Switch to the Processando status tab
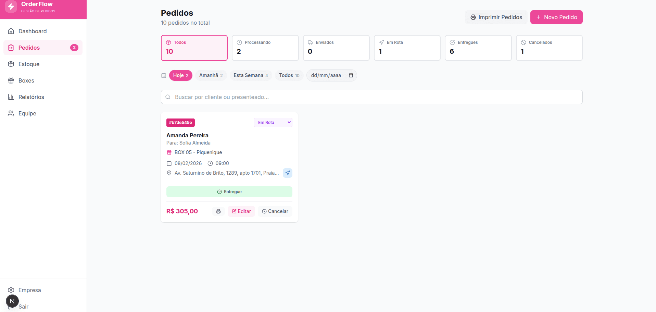Screen dimensions: 656x312 pyautogui.click(x=265, y=48)
